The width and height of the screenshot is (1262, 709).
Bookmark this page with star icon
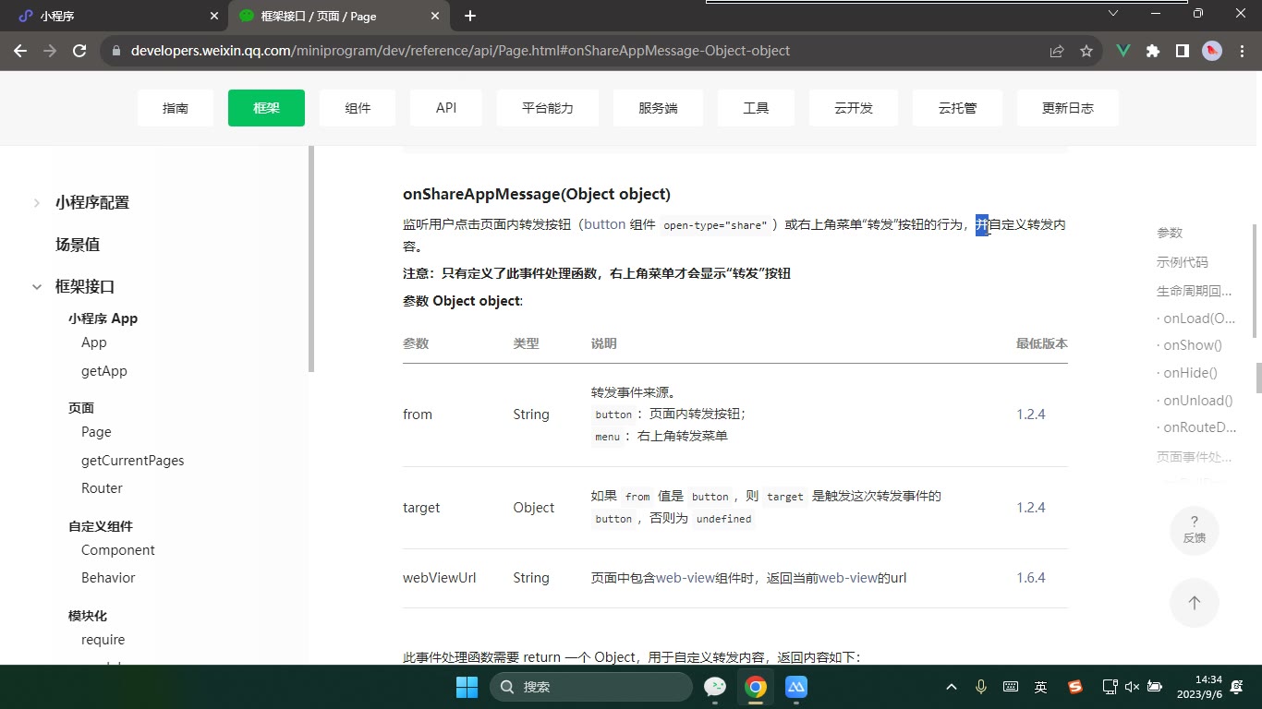[x=1086, y=51]
